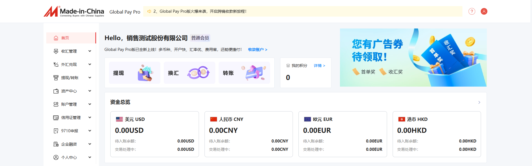Open the help question mark icon

click(472, 11)
